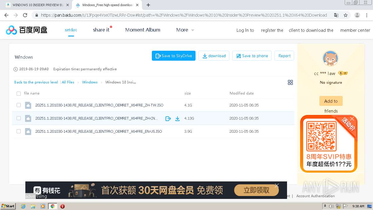Close the Windows_Free high-speed download tab

(x=137, y=5)
